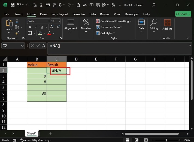Click the Format Painter brush icon
Viewport: 194px width, 142px height.
[x=17, y=33]
